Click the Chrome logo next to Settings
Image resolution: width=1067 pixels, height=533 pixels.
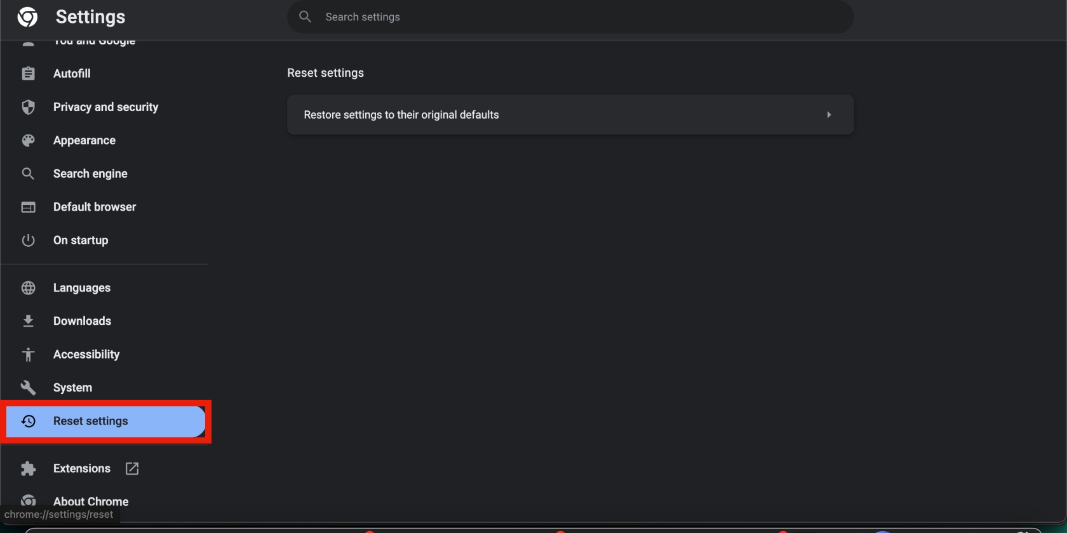26,16
